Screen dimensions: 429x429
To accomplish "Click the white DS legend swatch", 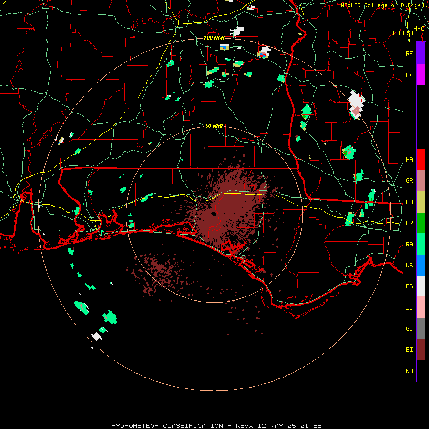I will coord(421,286).
